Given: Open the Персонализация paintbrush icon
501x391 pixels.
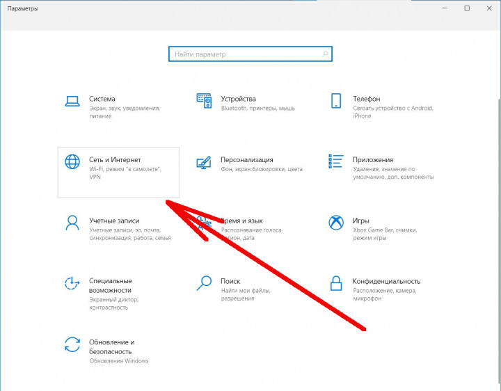Looking at the screenshot, I should pyautogui.click(x=204, y=162).
